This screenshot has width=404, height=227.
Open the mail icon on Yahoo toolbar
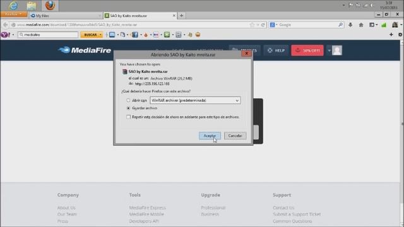[112, 35]
